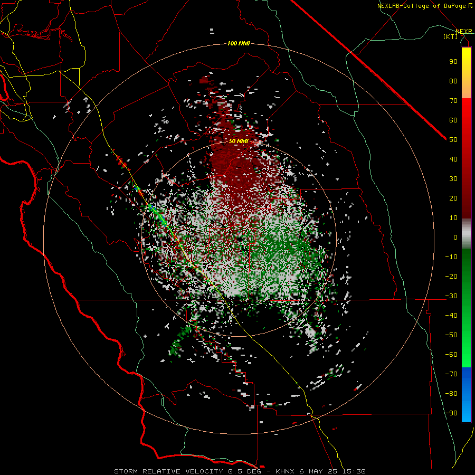Click the 80 value on the velocity scale
Screen dimensions: 475x475
pyautogui.click(x=453, y=81)
